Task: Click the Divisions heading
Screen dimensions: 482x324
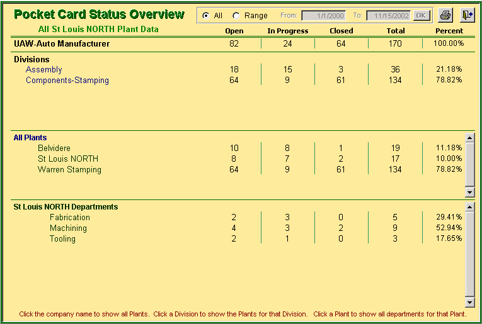Action: (x=32, y=59)
